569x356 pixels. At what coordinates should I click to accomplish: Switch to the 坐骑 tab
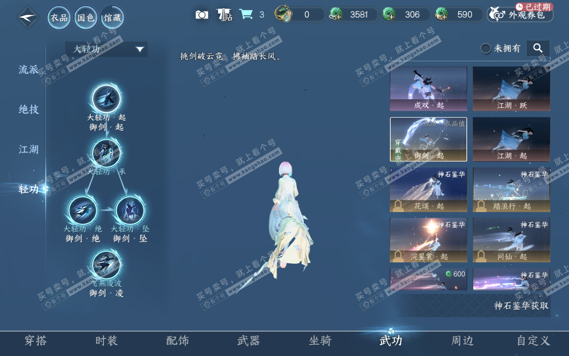pos(320,341)
